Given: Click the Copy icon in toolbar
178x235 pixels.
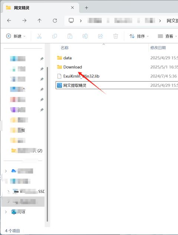Looking at the screenshot, I should [55, 36].
